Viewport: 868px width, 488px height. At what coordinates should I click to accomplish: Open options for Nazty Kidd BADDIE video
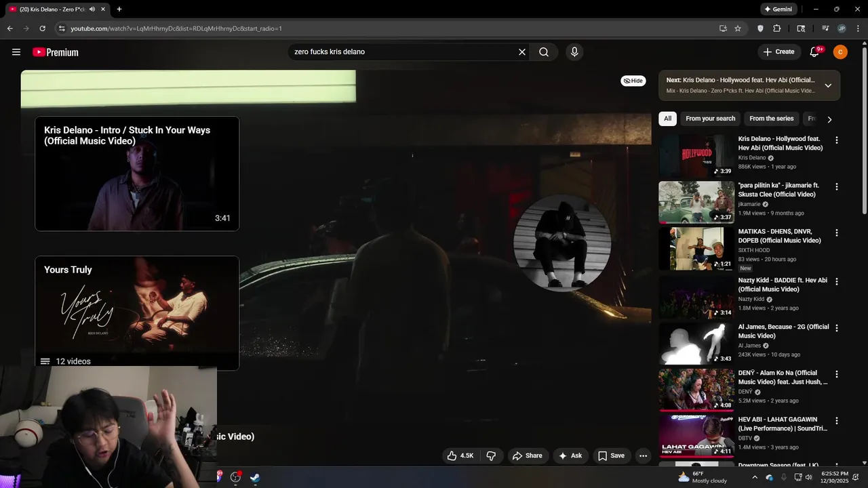tap(837, 281)
